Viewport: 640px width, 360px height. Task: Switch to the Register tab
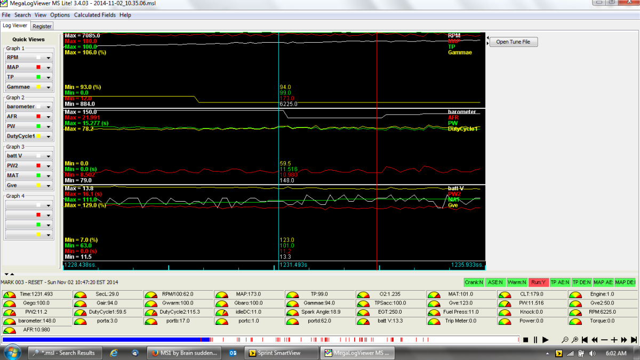pos(42,26)
